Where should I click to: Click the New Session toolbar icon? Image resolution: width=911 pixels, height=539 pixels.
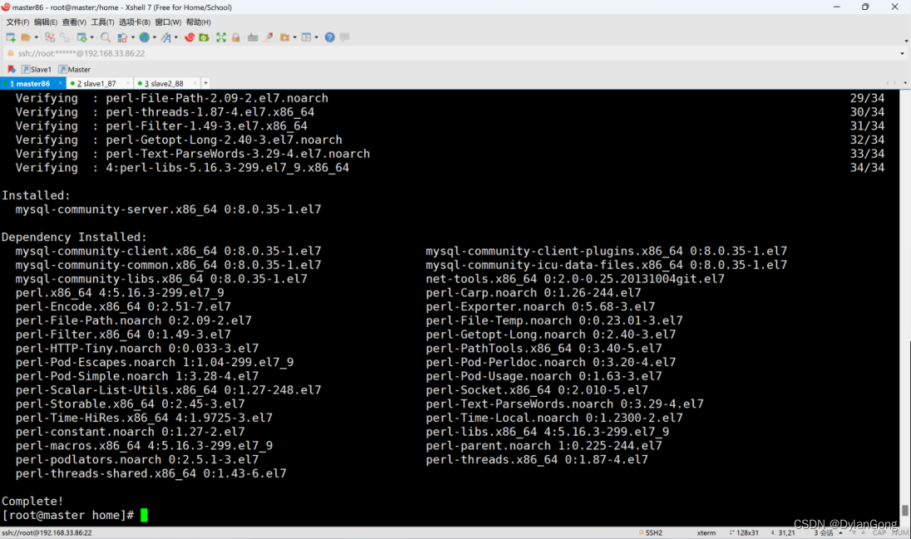(x=11, y=37)
